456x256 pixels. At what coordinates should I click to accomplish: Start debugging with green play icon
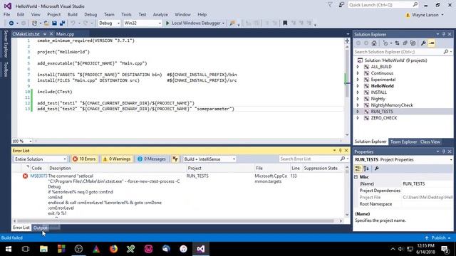coord(167,23)
